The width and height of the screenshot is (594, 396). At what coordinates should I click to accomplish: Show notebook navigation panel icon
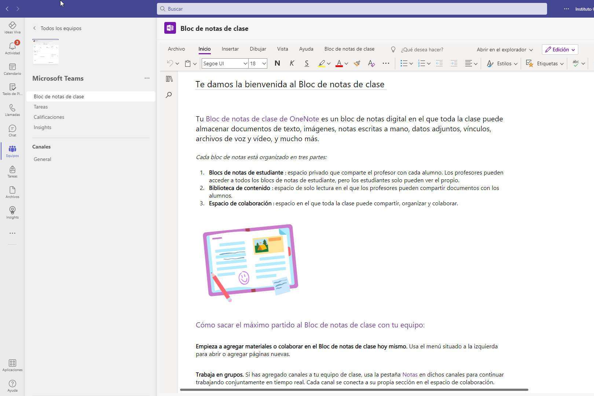[x=169, y=79]
